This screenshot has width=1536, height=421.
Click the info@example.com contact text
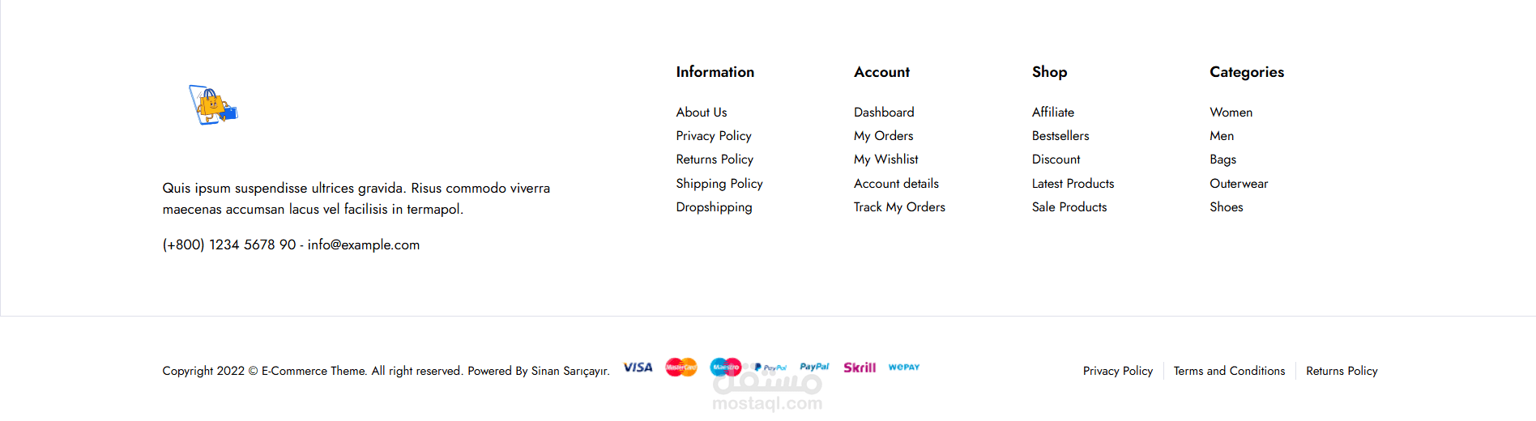[364, 245]
